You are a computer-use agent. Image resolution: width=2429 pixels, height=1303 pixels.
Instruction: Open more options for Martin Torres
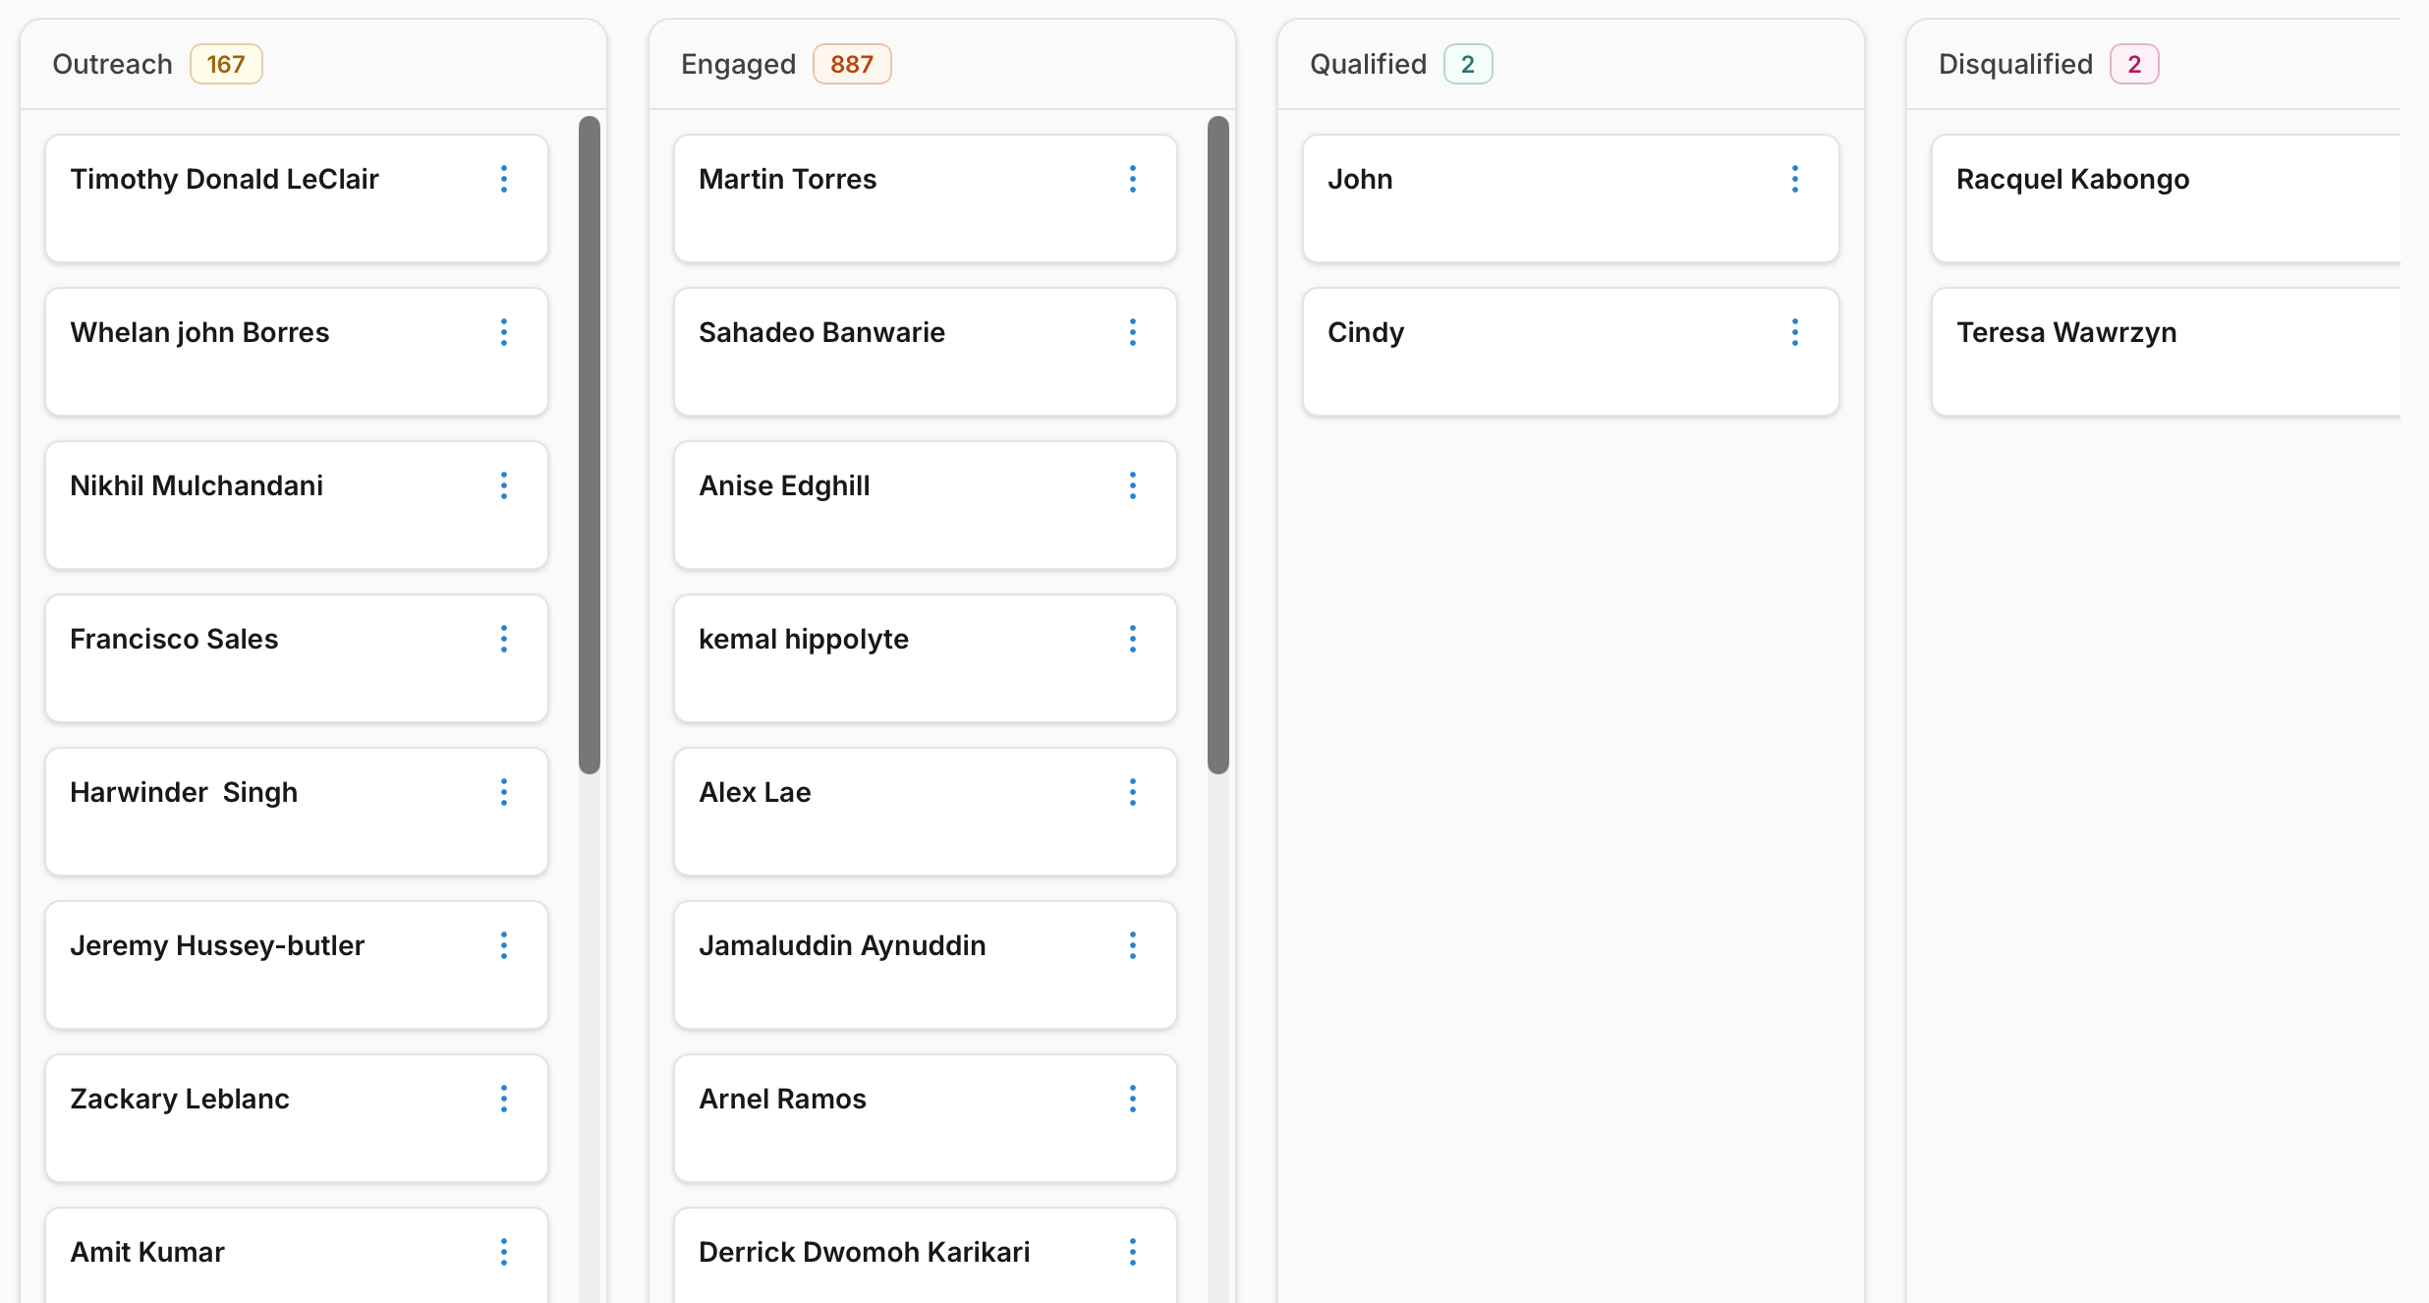coord(1133,179)
